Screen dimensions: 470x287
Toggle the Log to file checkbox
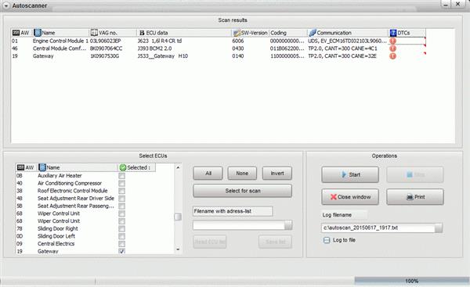327,240
